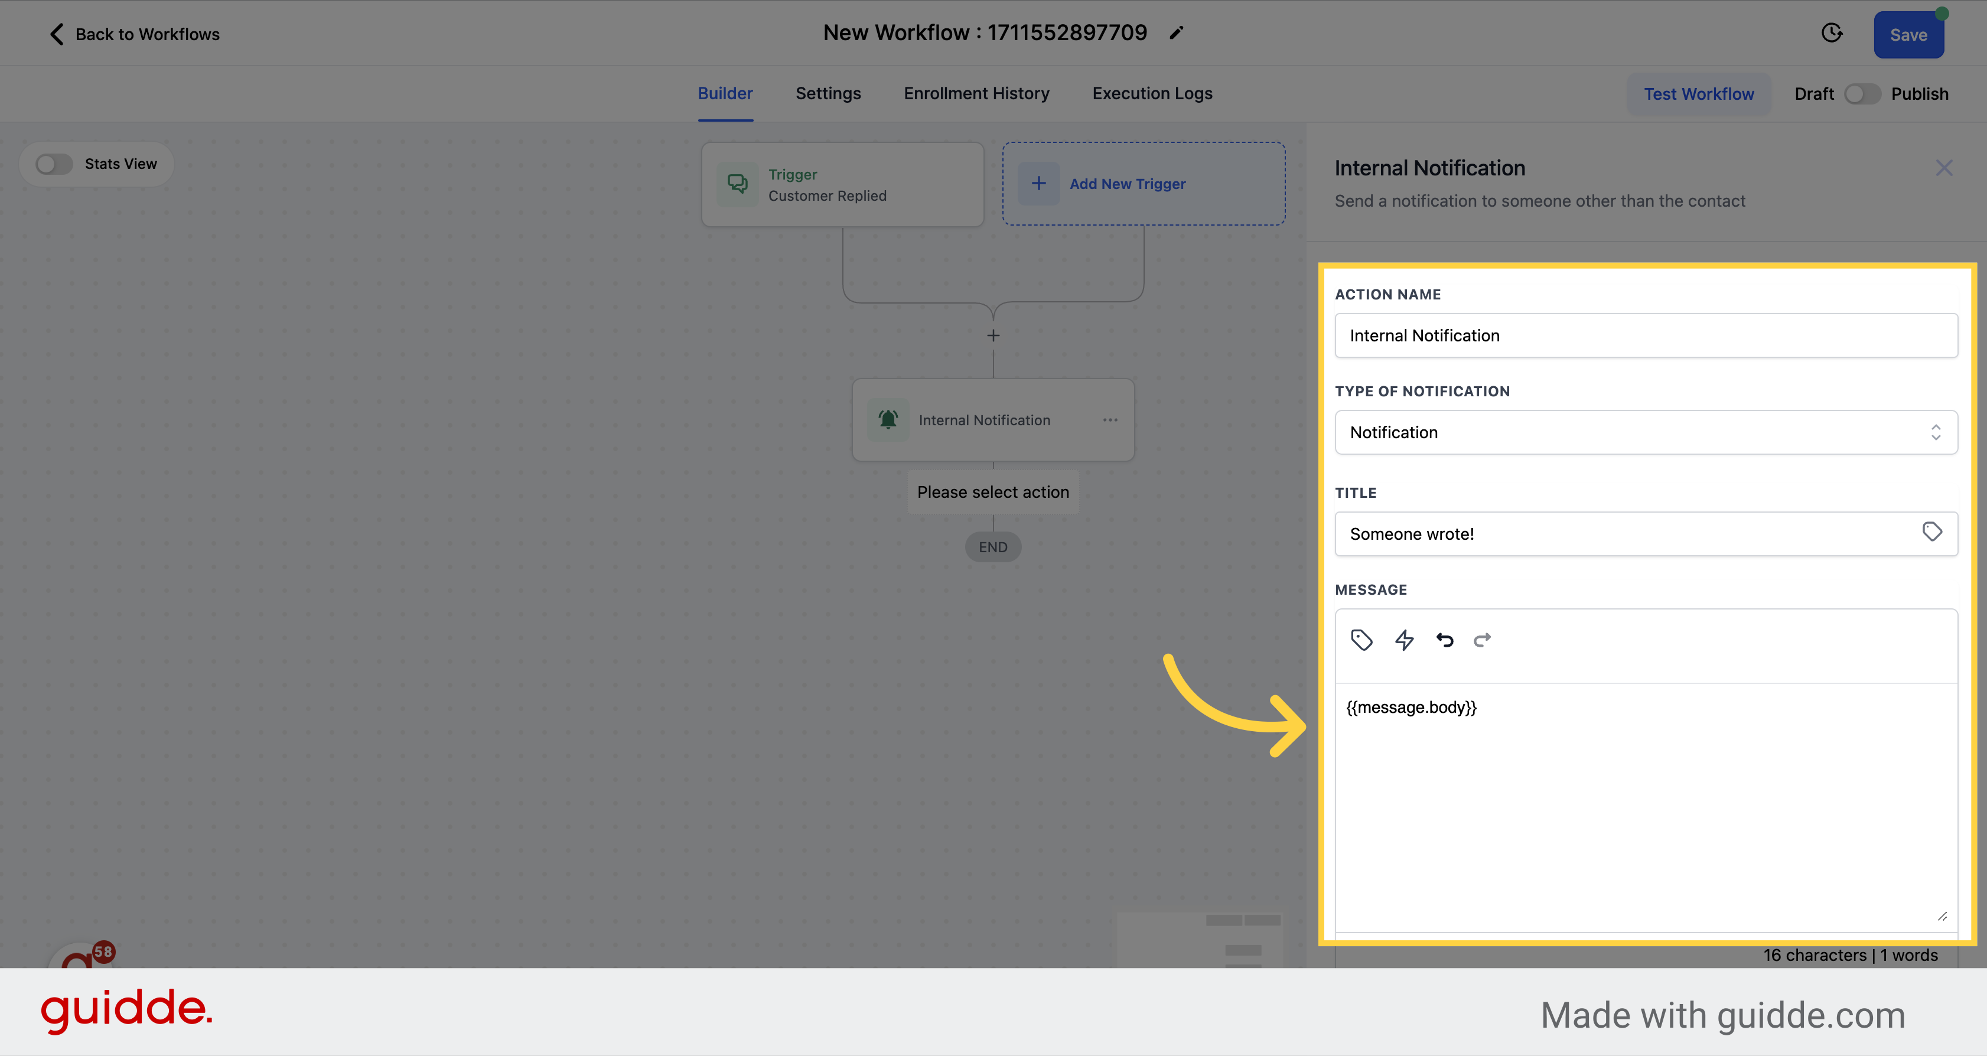Viewport: 1987px width, 1056px height.
Task: Click the lightning bolt trigger link icon
Action: (x=1404, y=640)
